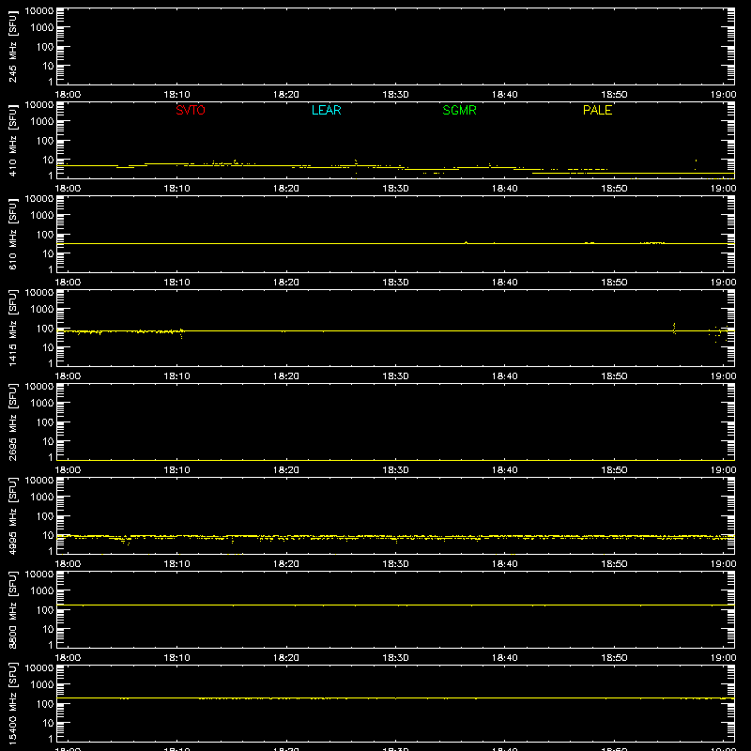The height and width of the screenshot is (751, 751).
Task: Select the 1415 MHz [SFU] axis label
Action: pos(12,328)
